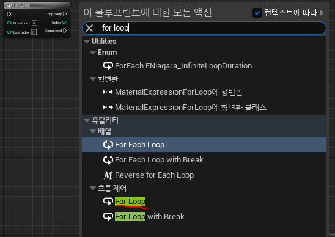This screenshot has height=237, width=335.
Task: Click For Each Loop with Break icon
Action: click(108, 160)
